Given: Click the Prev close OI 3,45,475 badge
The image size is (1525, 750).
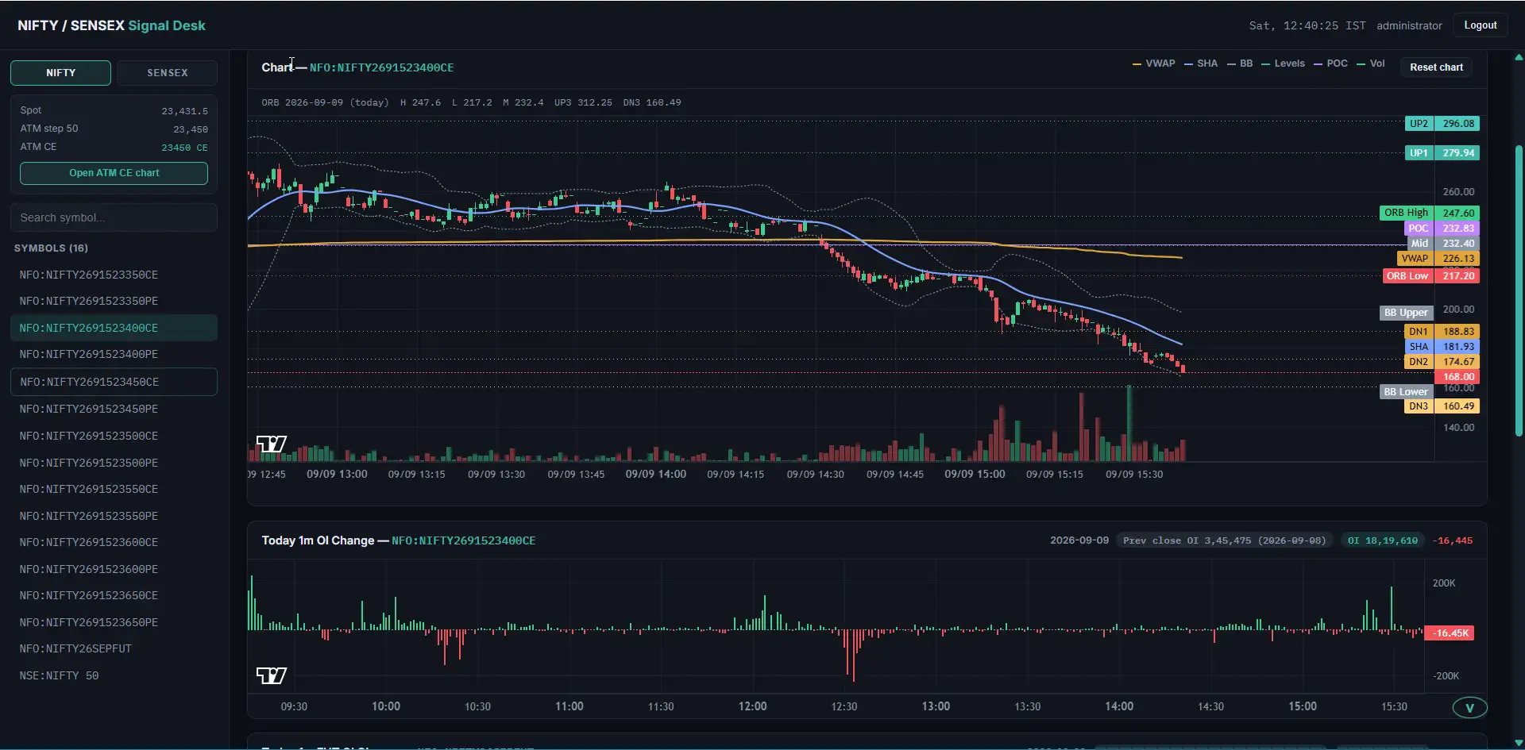Looking at the screenshot, I should point(1224,540).
